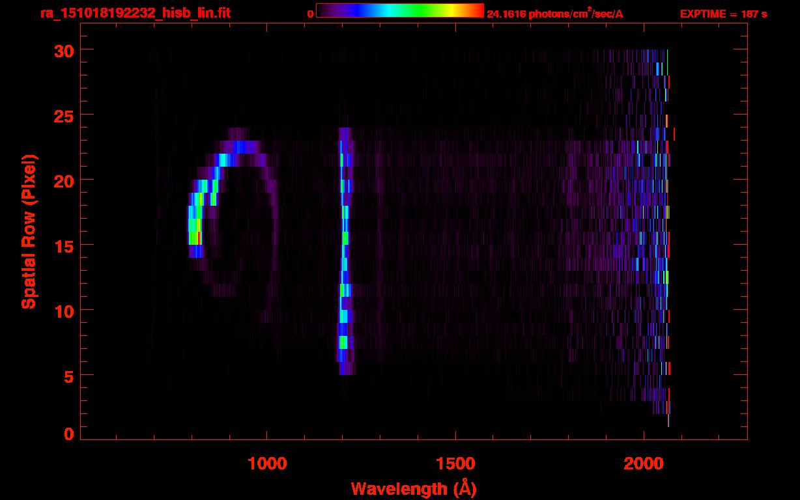Click the x-axis tick label 1500
The height and width of the screenshot is (500, 800).
[455, 464]
